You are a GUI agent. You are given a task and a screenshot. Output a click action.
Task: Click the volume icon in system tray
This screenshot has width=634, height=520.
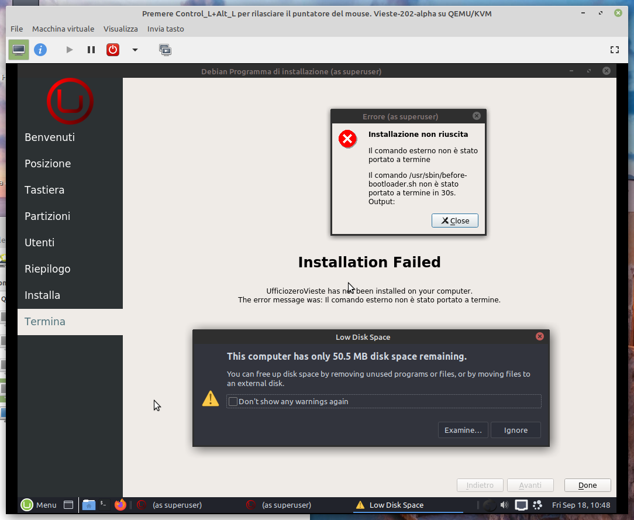[x=504, y=505]
